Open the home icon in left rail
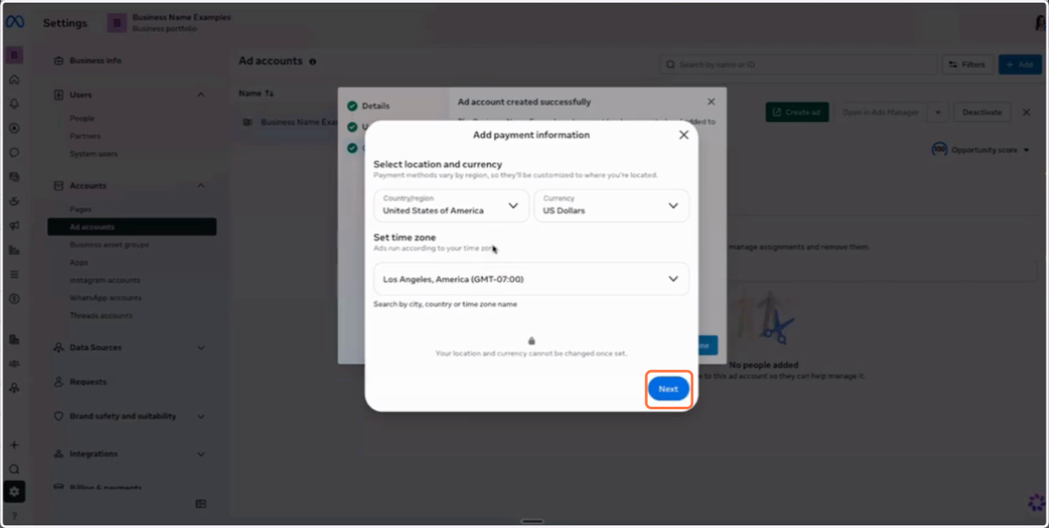Image resolution: width=1049 pixels, height=528 pixels. 14,79
